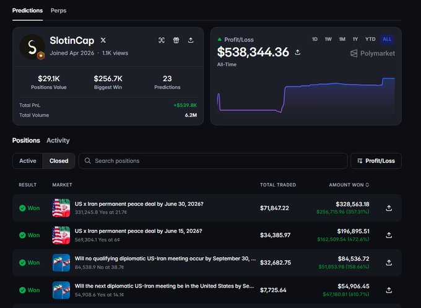Image resolution: width=421 pixels, height=308 pixels.
Task: Select the 1Y chart range
Action: pyautogui.click(x=355, y=39)
